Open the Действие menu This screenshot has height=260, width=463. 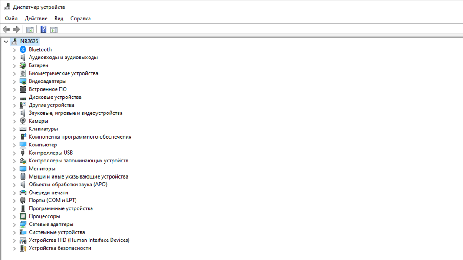(36, 19)
